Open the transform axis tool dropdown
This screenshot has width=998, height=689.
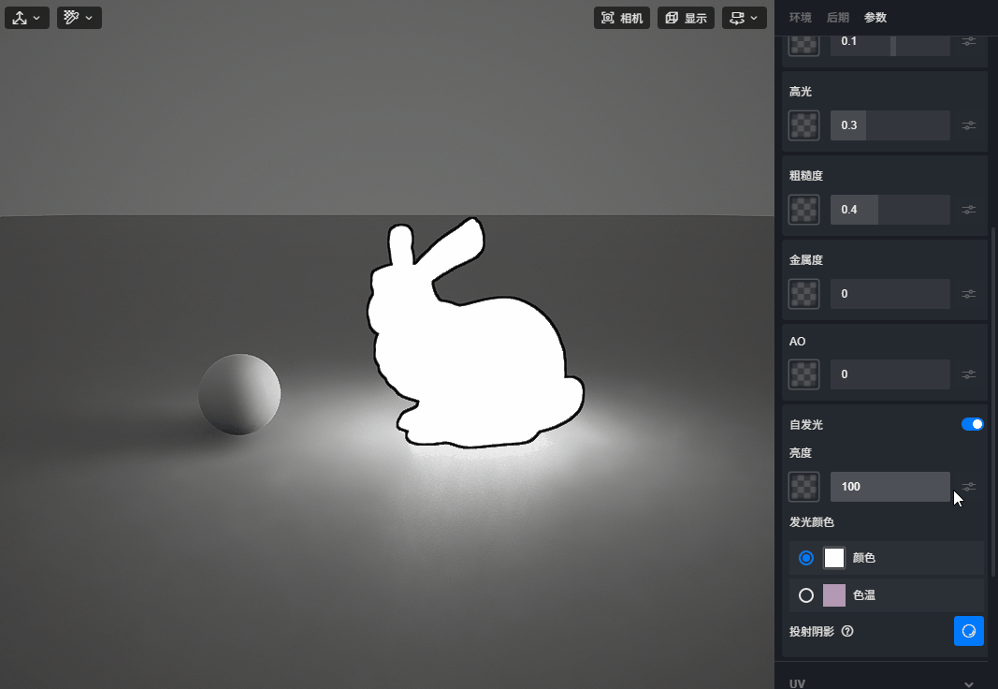(27, 18)
